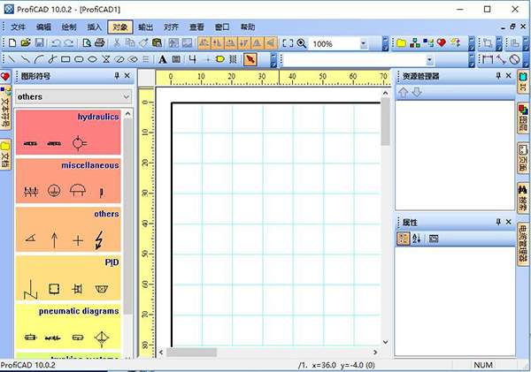
Task: Open the empty combo box dropdown arrow
Action: pos(429,60)
